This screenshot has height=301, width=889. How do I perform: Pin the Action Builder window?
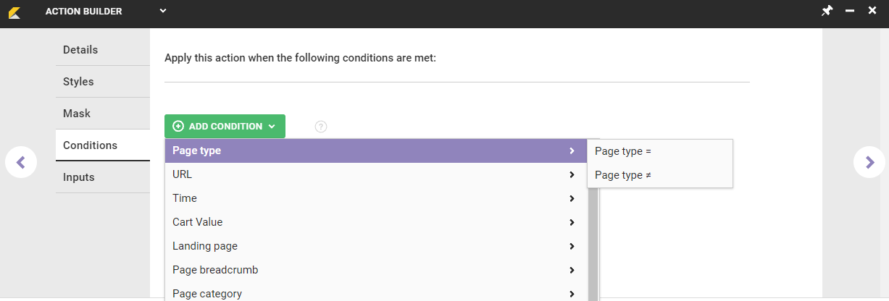(827, 11)
